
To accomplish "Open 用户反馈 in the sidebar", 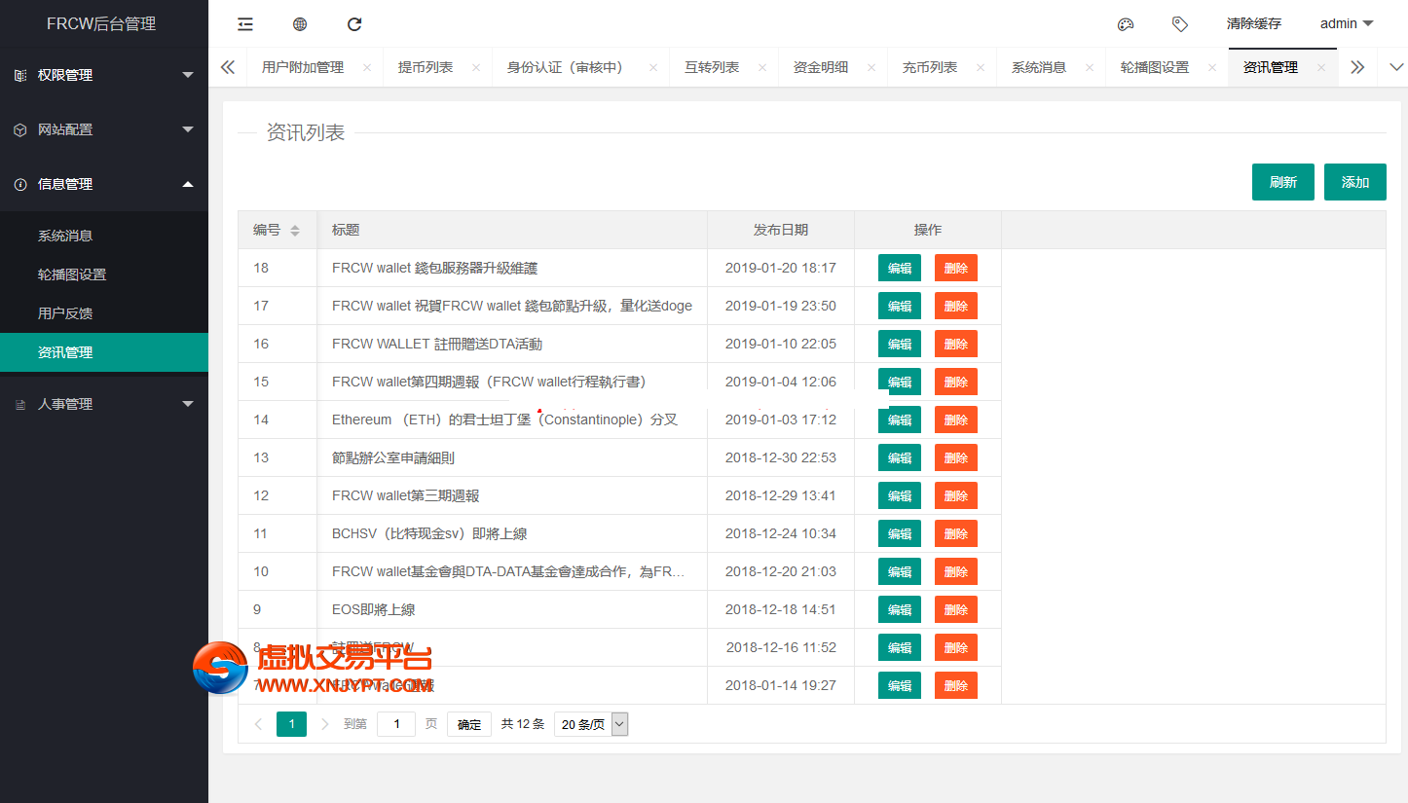I will coord(104,313).
